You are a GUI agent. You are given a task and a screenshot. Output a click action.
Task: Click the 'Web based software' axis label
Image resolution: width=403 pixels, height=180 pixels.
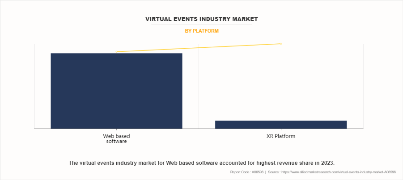(x=116, y=138)
